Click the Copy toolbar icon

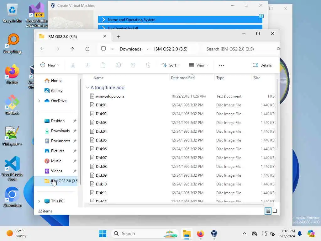88,65
